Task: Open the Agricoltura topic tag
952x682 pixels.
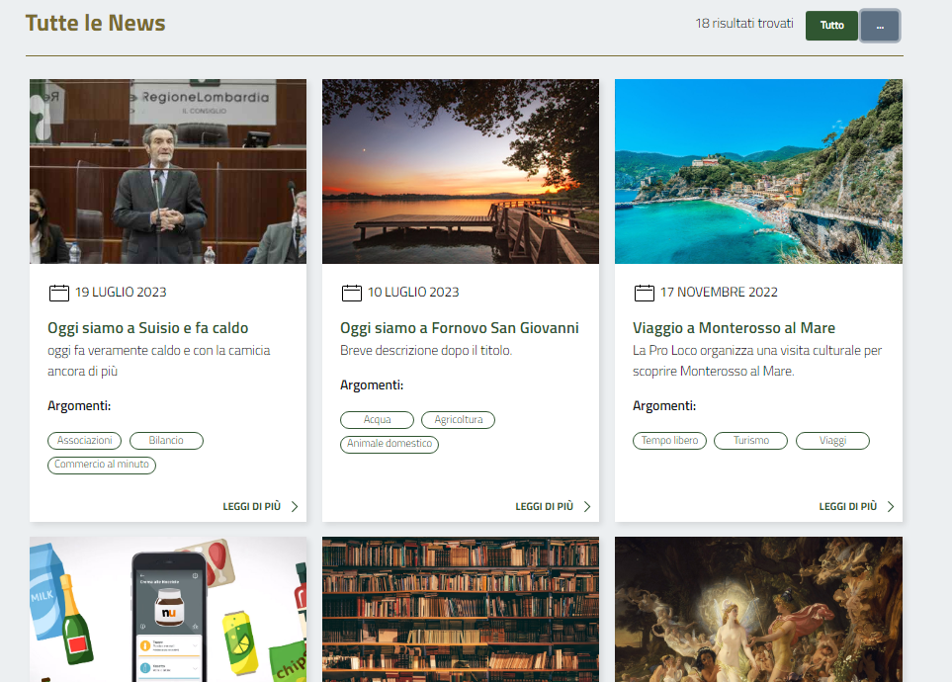Action: point(458,420)
